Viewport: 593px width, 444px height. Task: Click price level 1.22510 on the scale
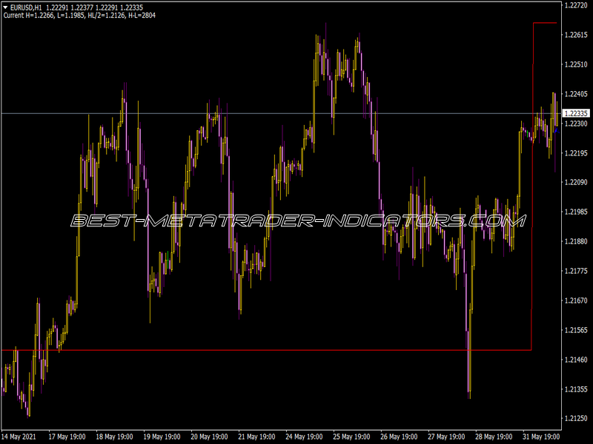pos(576,64)
